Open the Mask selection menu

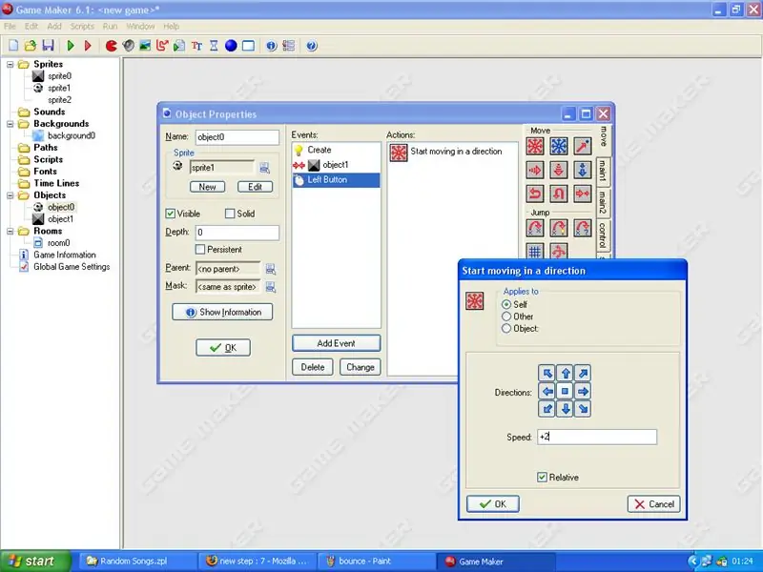click(271, 287)
